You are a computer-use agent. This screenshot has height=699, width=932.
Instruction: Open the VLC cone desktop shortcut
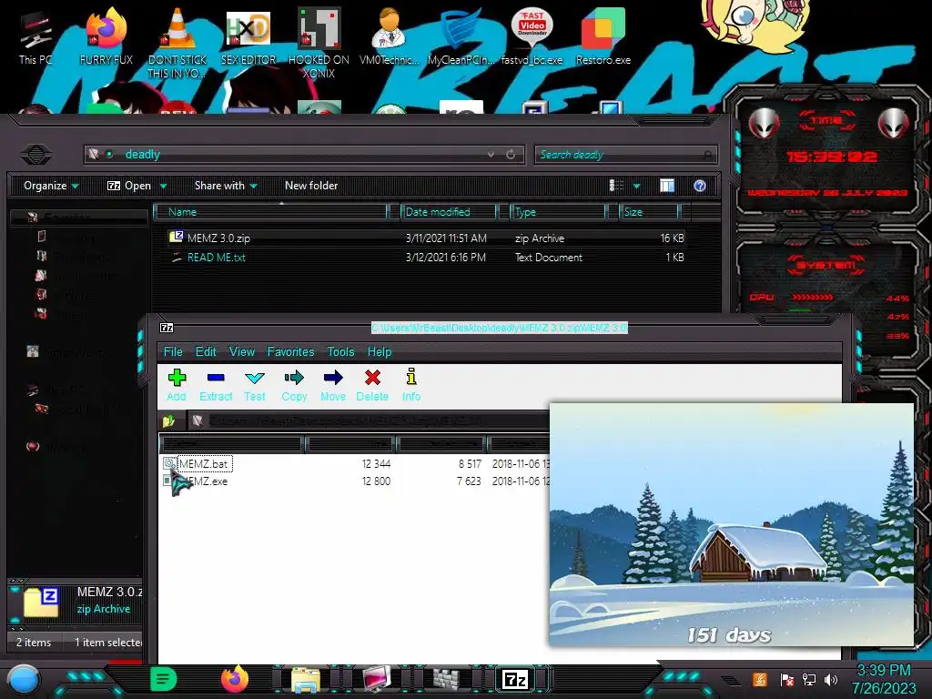177,43
